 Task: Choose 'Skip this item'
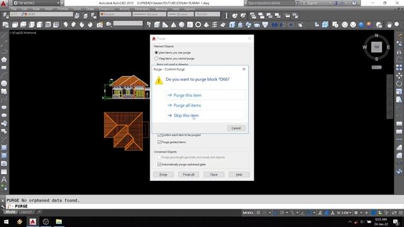tap(205, 115)
